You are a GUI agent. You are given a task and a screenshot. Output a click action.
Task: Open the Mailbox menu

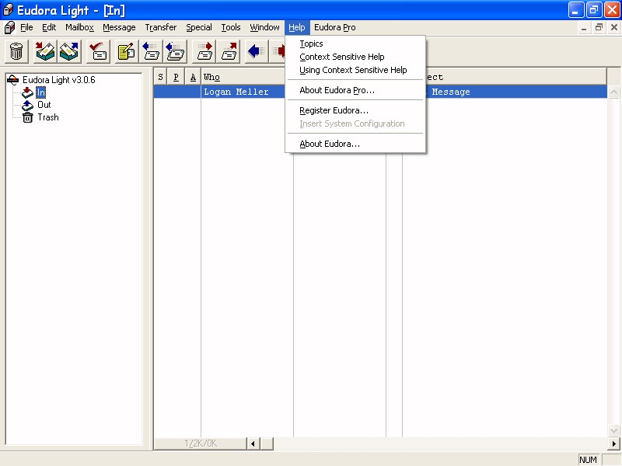79,27
